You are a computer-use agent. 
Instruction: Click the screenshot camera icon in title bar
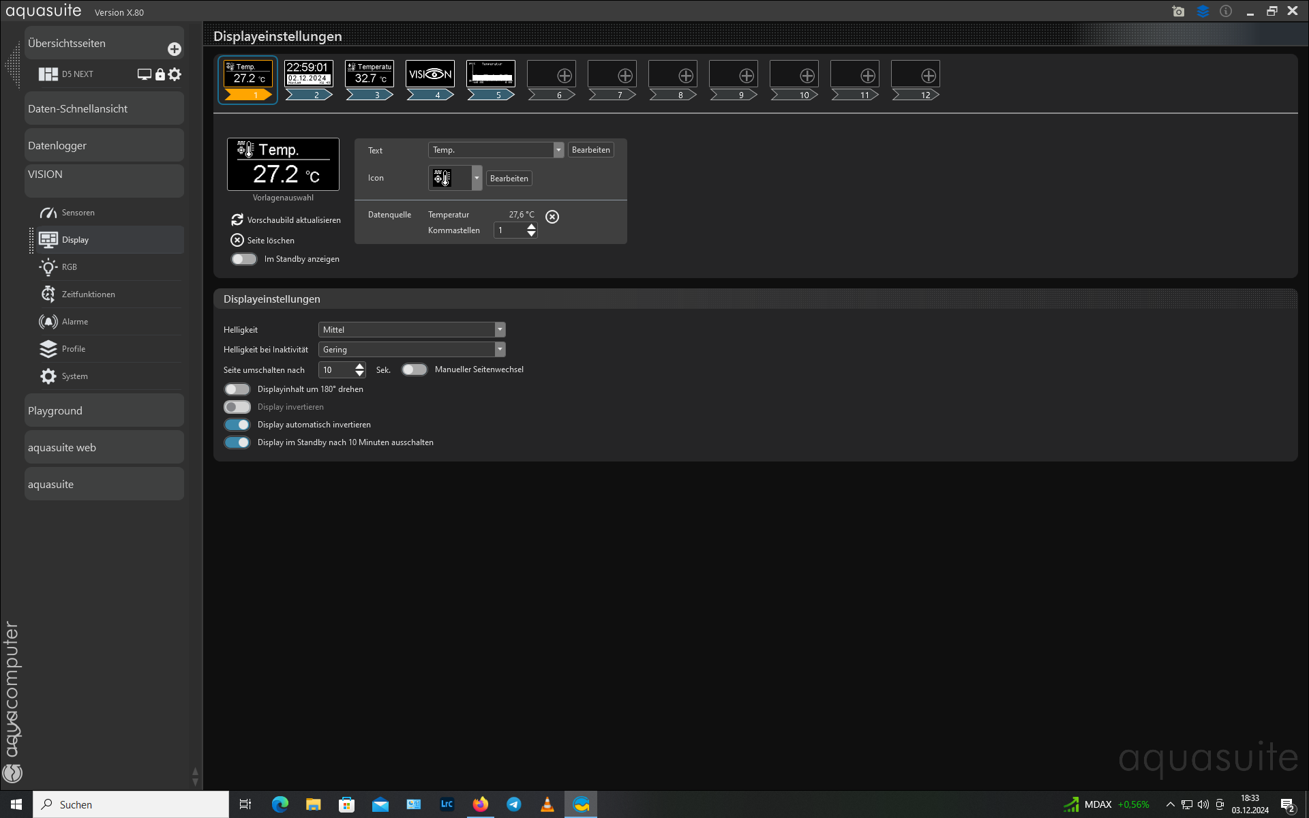(1178, 11)
